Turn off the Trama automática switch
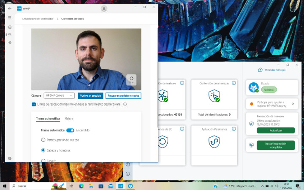Image resolution: width=304 pixels, height=190 pixels. [70, 130]
